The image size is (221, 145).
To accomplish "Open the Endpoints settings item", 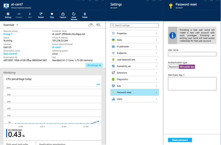I will point(135,53).
